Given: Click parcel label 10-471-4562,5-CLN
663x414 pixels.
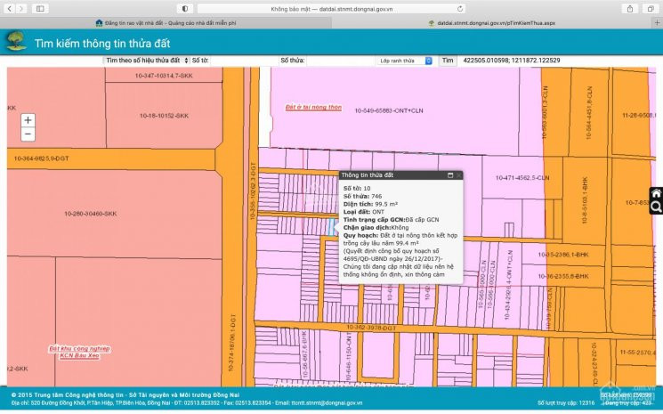Looking at the screenshot, I should [522, 177].
